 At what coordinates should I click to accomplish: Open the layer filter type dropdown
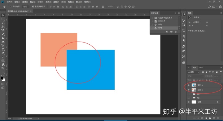click(x=194, y=72)
